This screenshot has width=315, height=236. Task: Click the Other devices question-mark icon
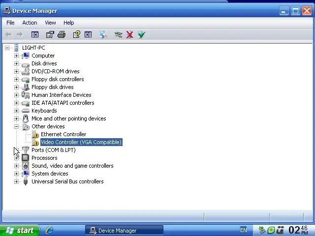(x=26, y=126)
